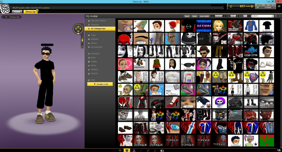Select the LOVE IS LOVE t-shirt thumbnail
The height and width of the screenshot is (152, 282).
188,77
